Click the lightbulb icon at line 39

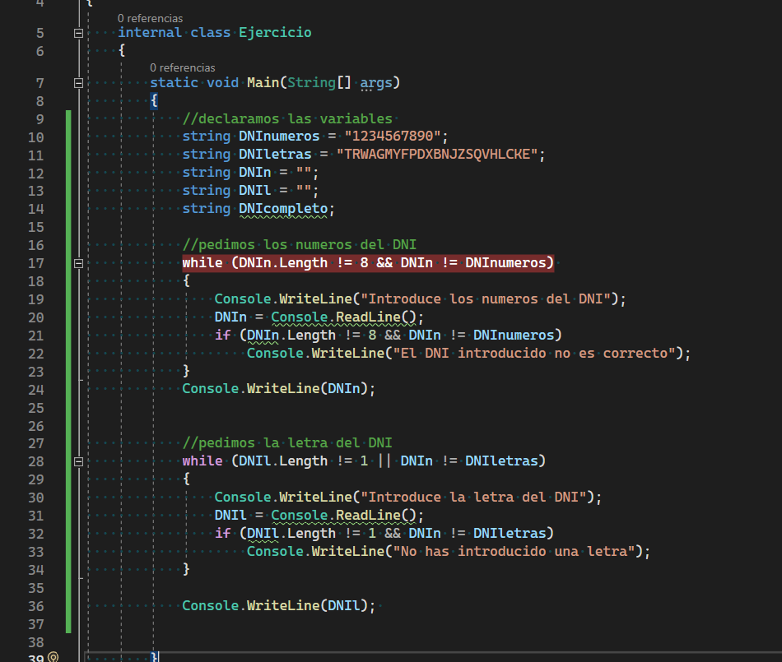coord(53,657)
